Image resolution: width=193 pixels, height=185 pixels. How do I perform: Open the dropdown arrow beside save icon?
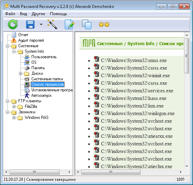click(41, 24)
